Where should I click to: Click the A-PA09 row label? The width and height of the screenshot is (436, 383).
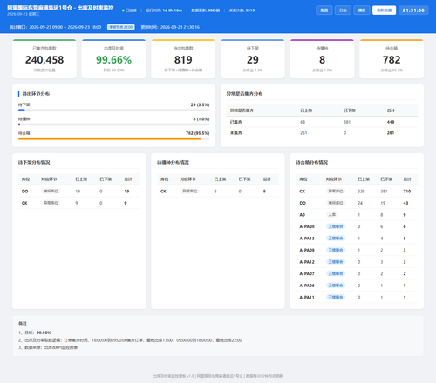tap(307, 250)
